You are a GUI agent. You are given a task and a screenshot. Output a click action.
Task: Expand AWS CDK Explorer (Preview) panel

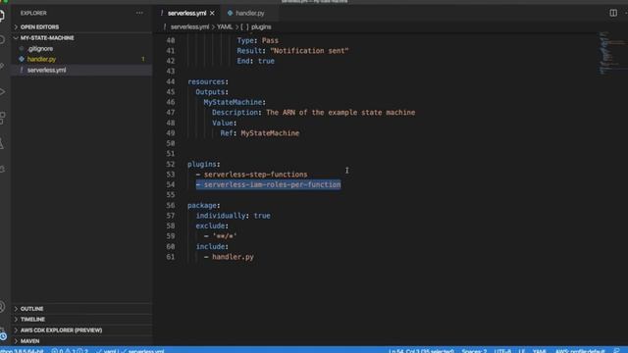(61, 330)
